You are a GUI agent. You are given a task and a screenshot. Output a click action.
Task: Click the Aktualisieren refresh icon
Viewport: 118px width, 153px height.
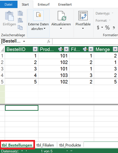[x=62, y=16]
